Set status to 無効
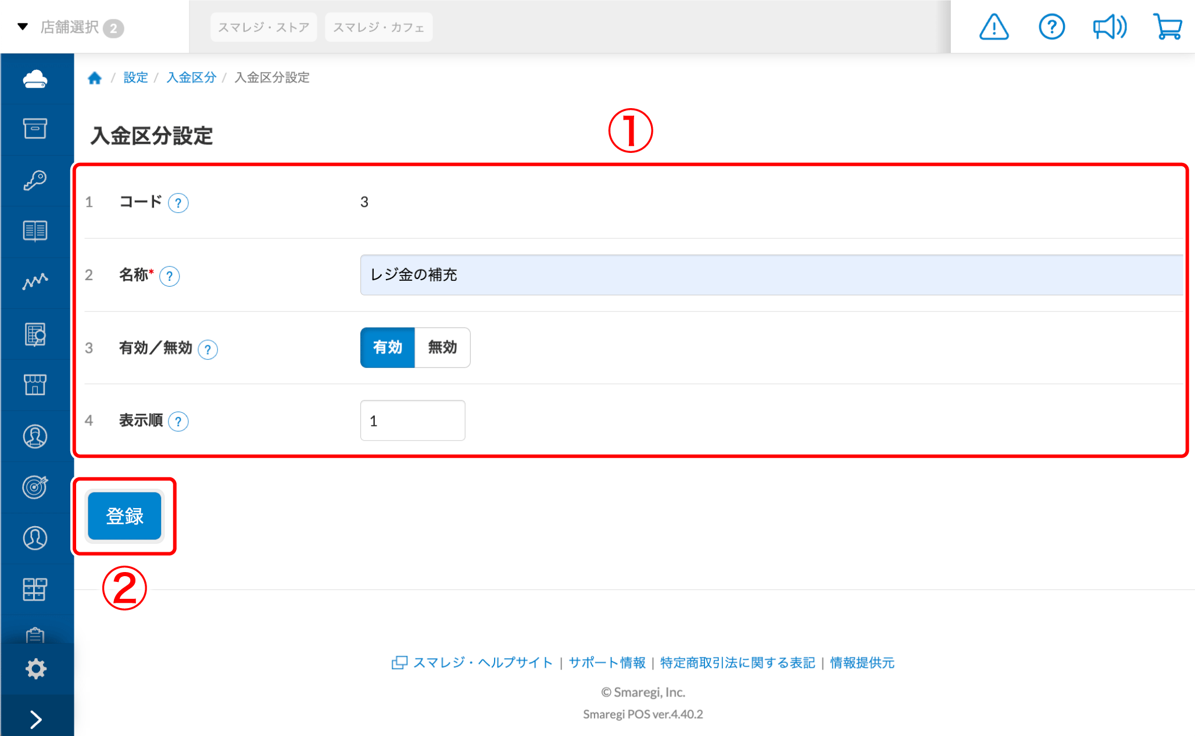1195x736 pixels. (442, 348)
